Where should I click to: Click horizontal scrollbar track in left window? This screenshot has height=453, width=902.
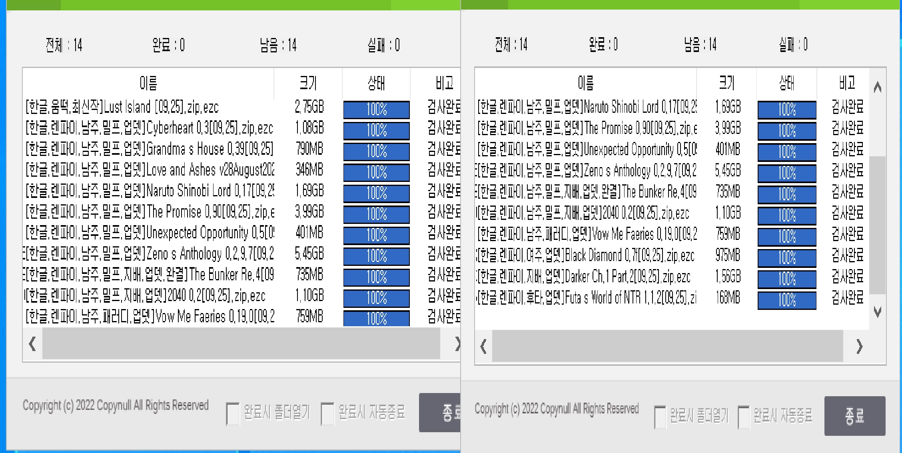coord(241,343)
